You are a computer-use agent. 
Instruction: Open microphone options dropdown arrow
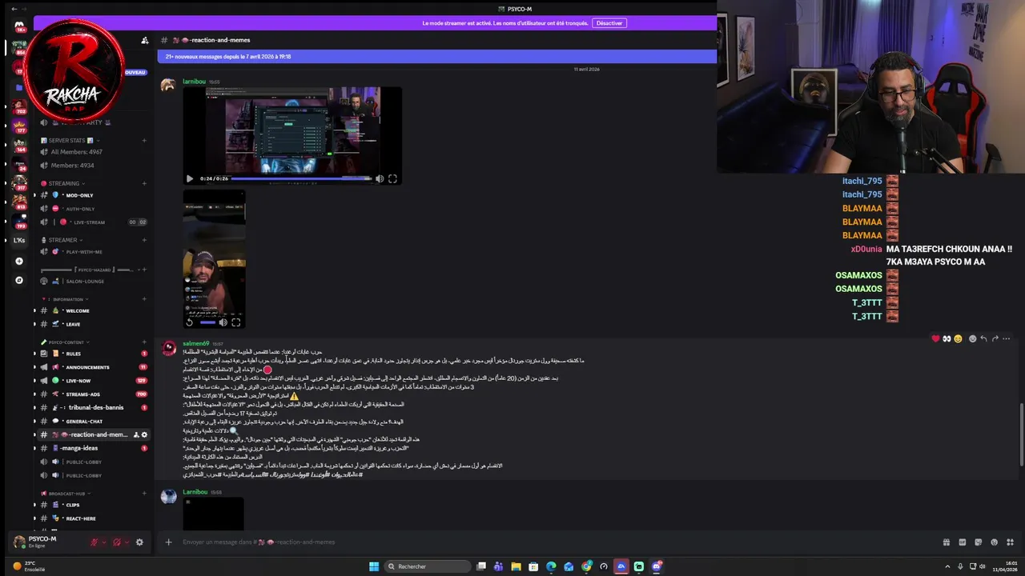[x=103, y=542]
